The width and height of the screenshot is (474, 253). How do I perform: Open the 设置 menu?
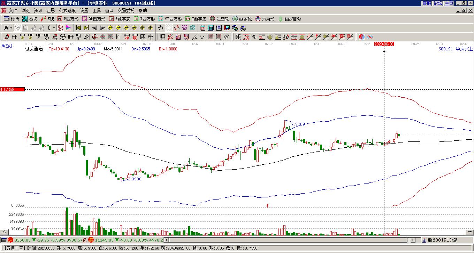84,10
